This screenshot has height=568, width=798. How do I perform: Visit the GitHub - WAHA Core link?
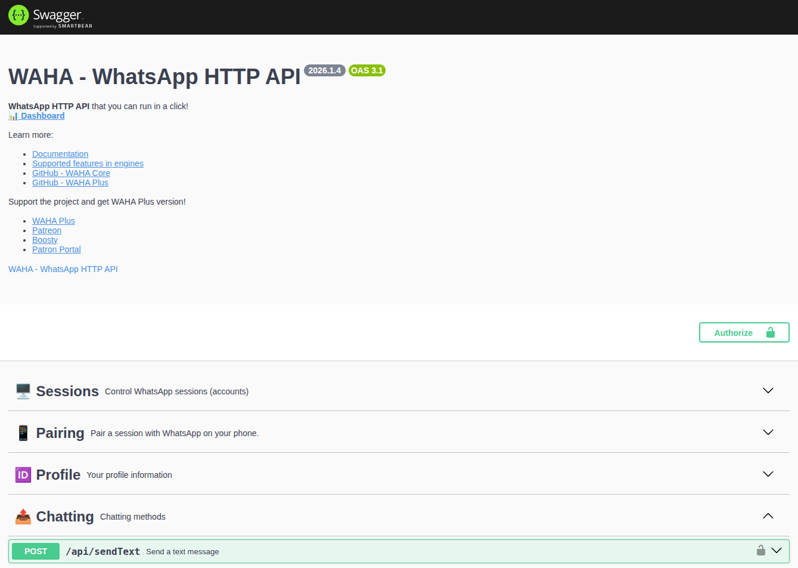71,172
